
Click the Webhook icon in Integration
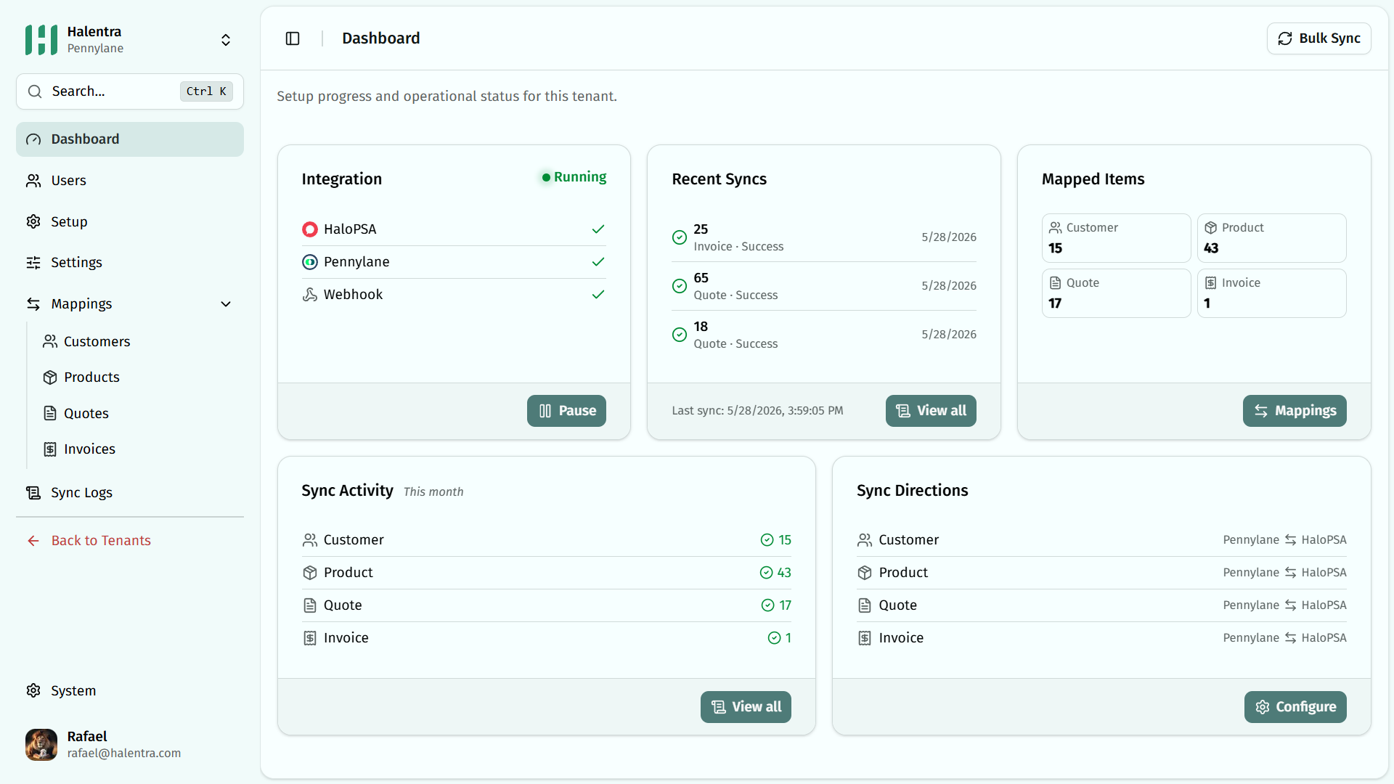tap(310, 295)
